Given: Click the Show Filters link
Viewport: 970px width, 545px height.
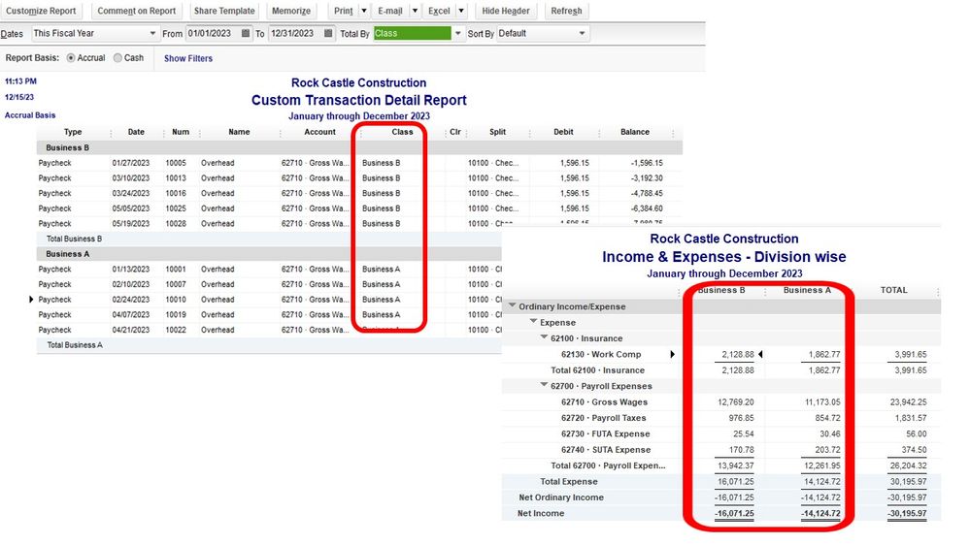Looking at the screenshot, I should [x=188, y=59].
